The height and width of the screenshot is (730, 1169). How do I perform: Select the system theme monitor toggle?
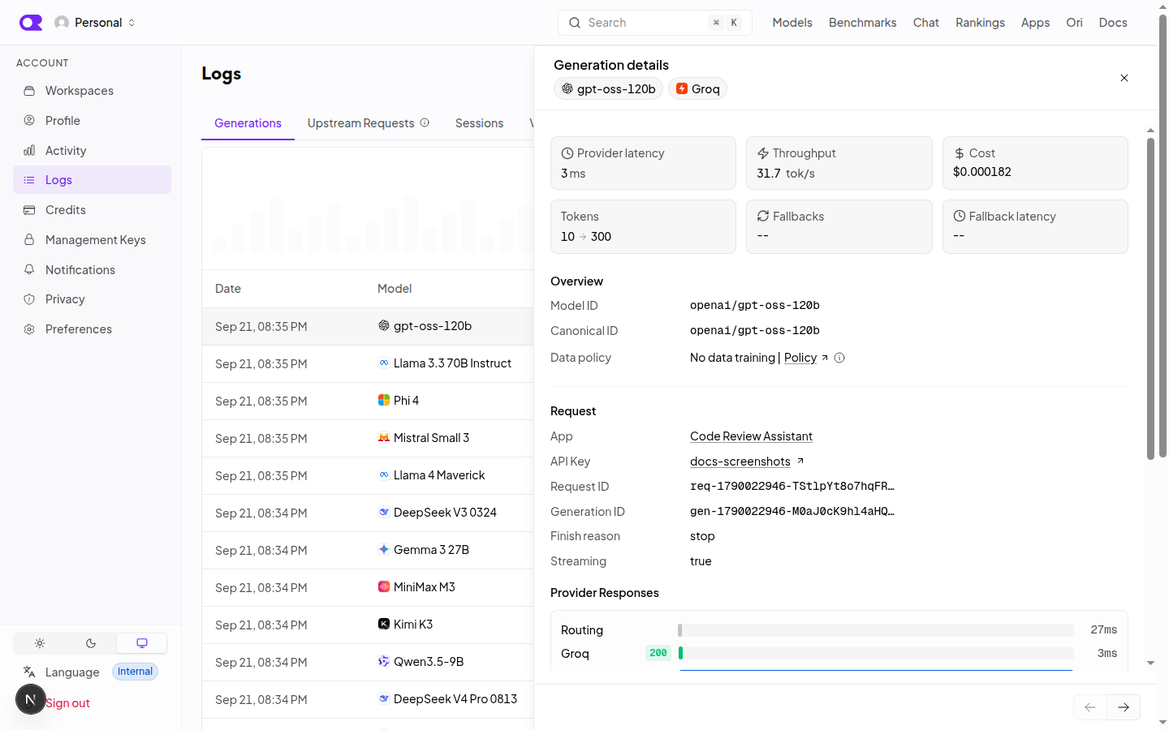142,643
